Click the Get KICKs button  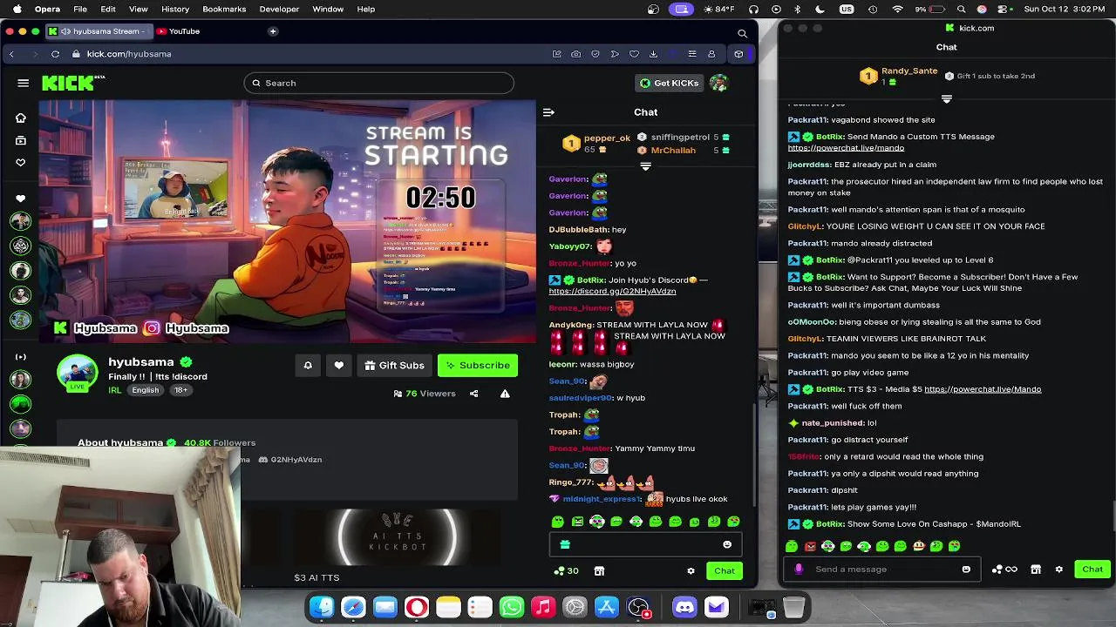pos(670,83)
